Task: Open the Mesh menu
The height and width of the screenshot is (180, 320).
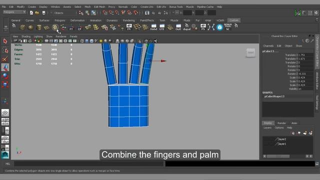Action: click(87, 6)
